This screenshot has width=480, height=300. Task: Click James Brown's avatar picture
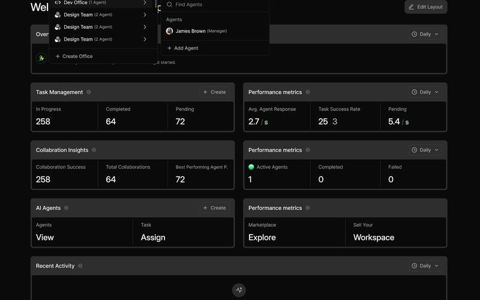(x=169, y=31)
